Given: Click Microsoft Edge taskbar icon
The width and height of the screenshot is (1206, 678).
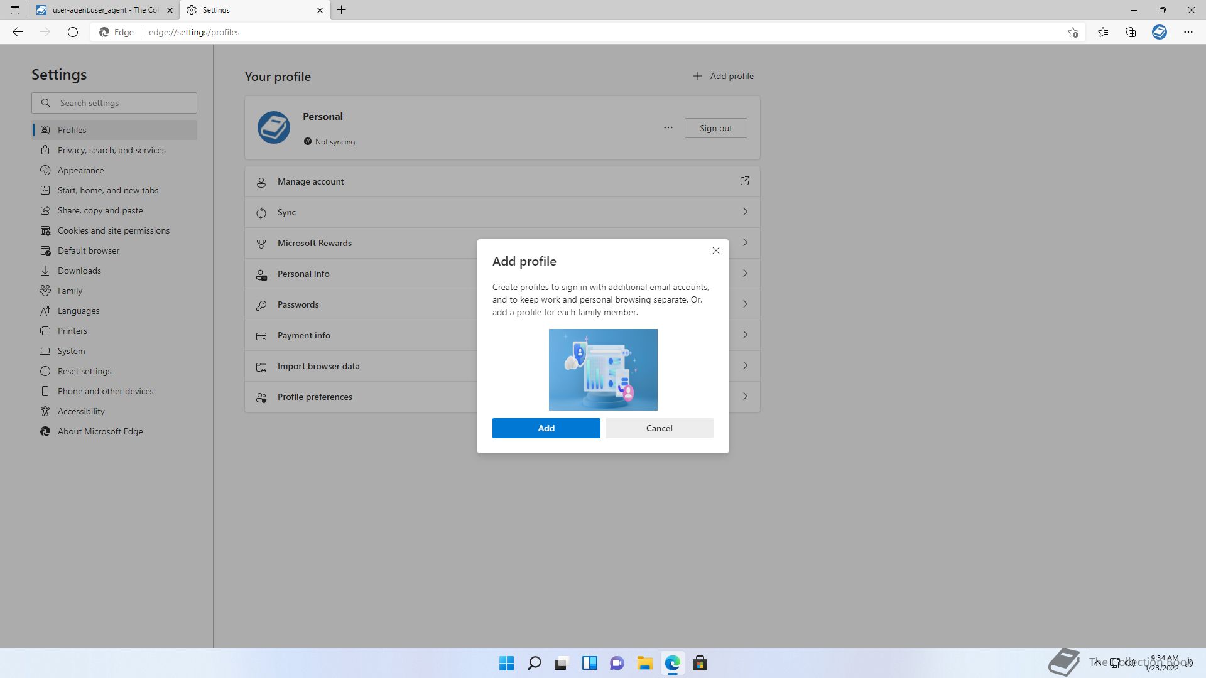Looking at the screenshot, I should pyautogui.click(x=672, y=663).
